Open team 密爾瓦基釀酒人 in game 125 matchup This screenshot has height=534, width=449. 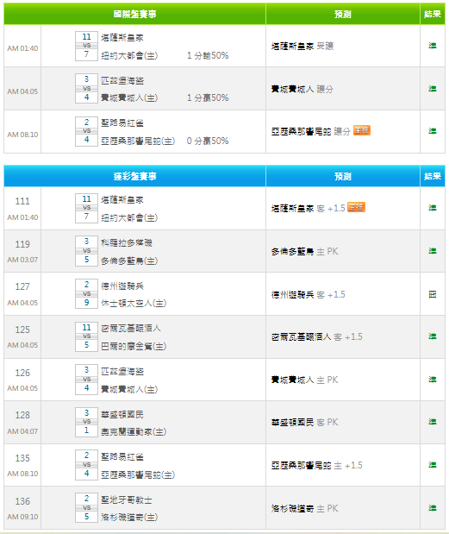(x=131, y=329)
